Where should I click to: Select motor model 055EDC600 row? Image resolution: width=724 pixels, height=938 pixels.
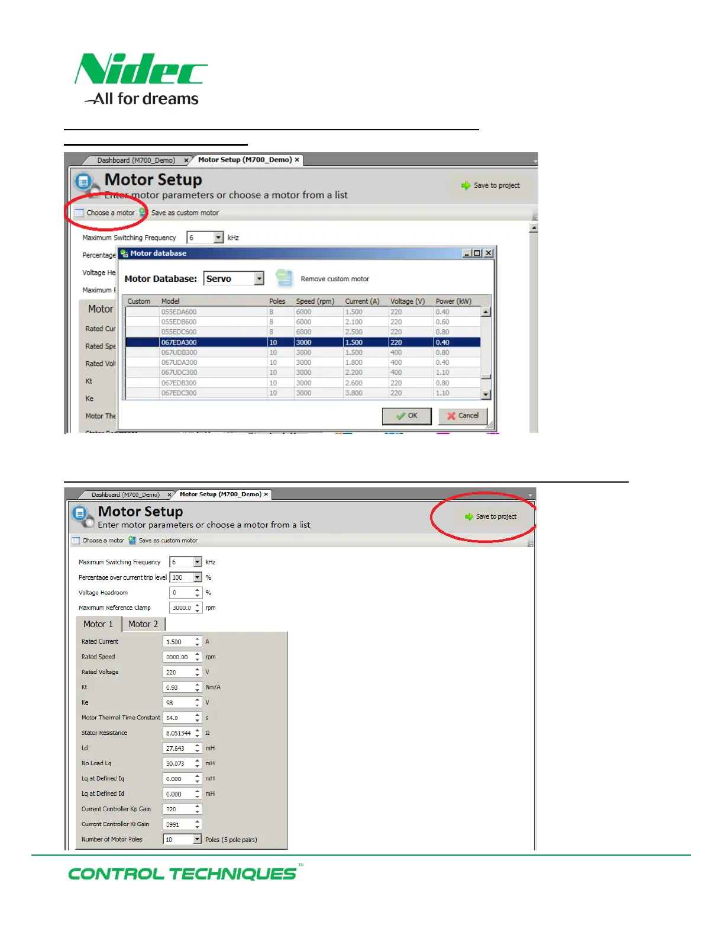[x=303, y=332]
